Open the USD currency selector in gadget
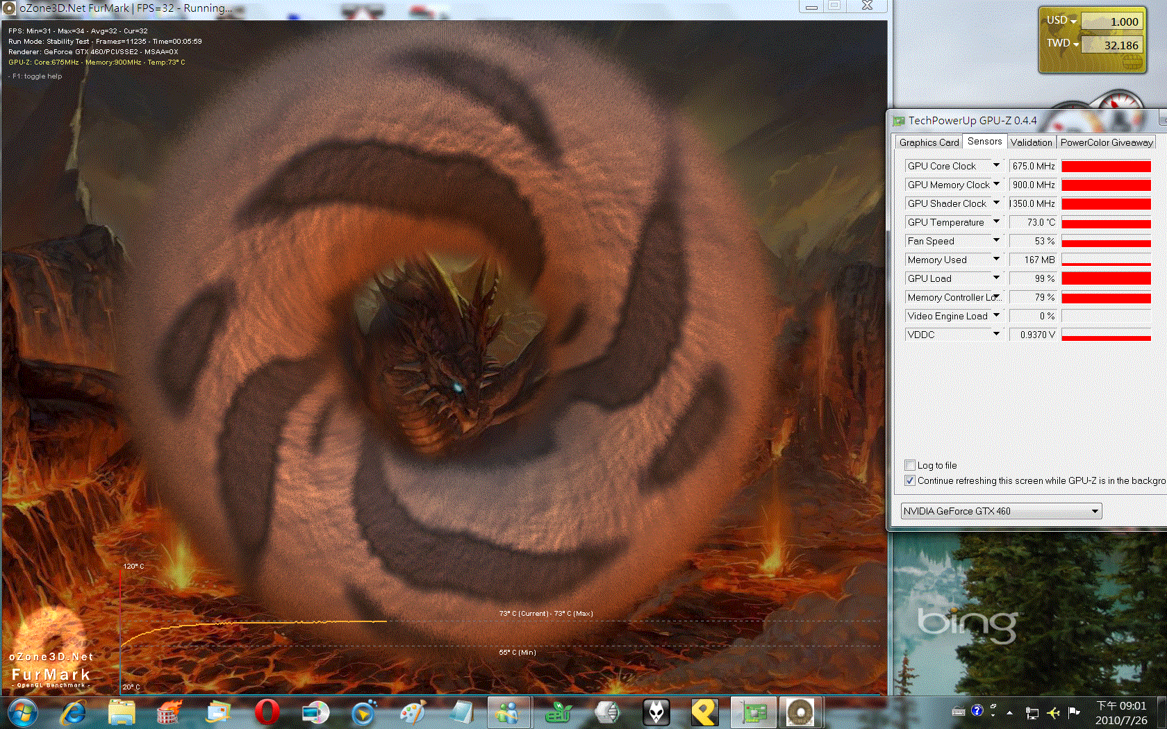Viewport: 1167px width, 729px height. (x=1061, y=21)
